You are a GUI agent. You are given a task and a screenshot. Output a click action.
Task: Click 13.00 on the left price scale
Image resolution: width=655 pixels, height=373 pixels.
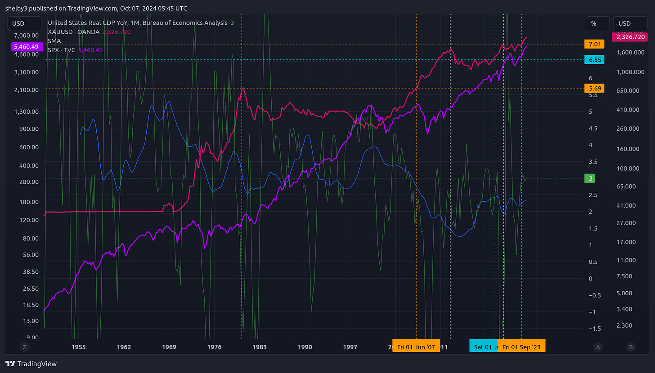tap(31, 321)
